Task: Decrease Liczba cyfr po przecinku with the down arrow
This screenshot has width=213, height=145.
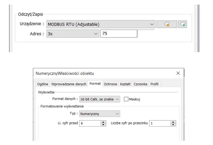Action: pyautogui.click(x=173, y=125)
